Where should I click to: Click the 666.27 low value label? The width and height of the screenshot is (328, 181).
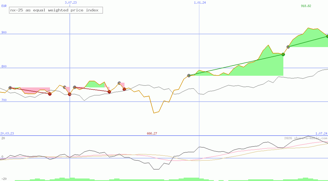point(152,133)
